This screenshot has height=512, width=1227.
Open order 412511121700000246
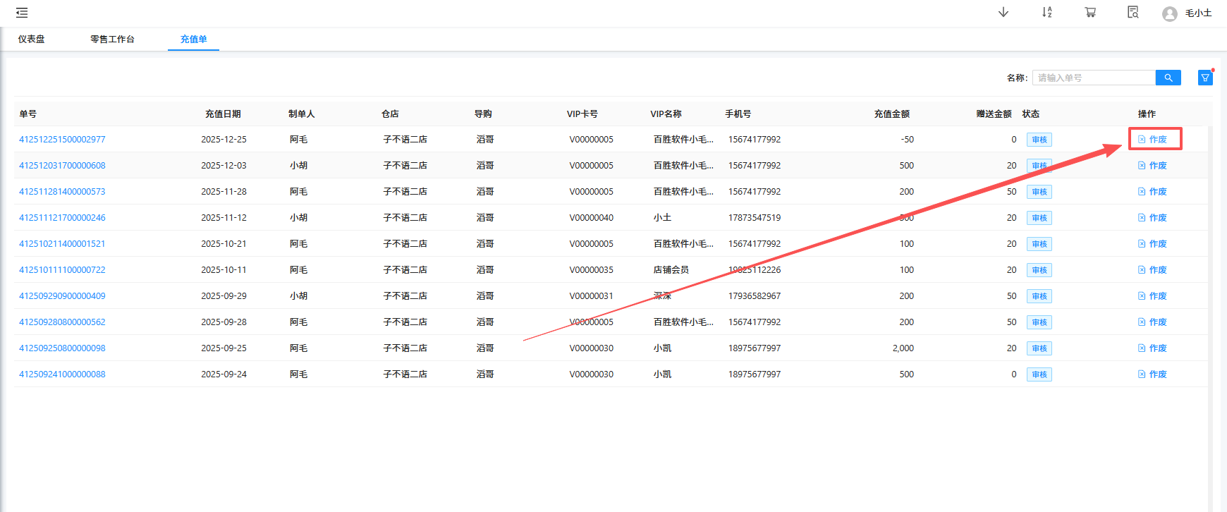[x=62, y=218]
